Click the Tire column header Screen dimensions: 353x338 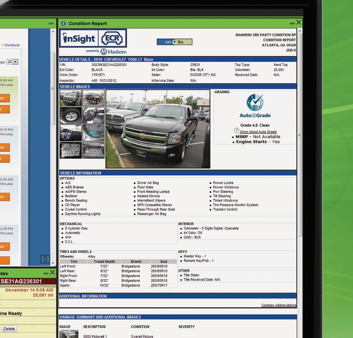(x=74, y=262)
